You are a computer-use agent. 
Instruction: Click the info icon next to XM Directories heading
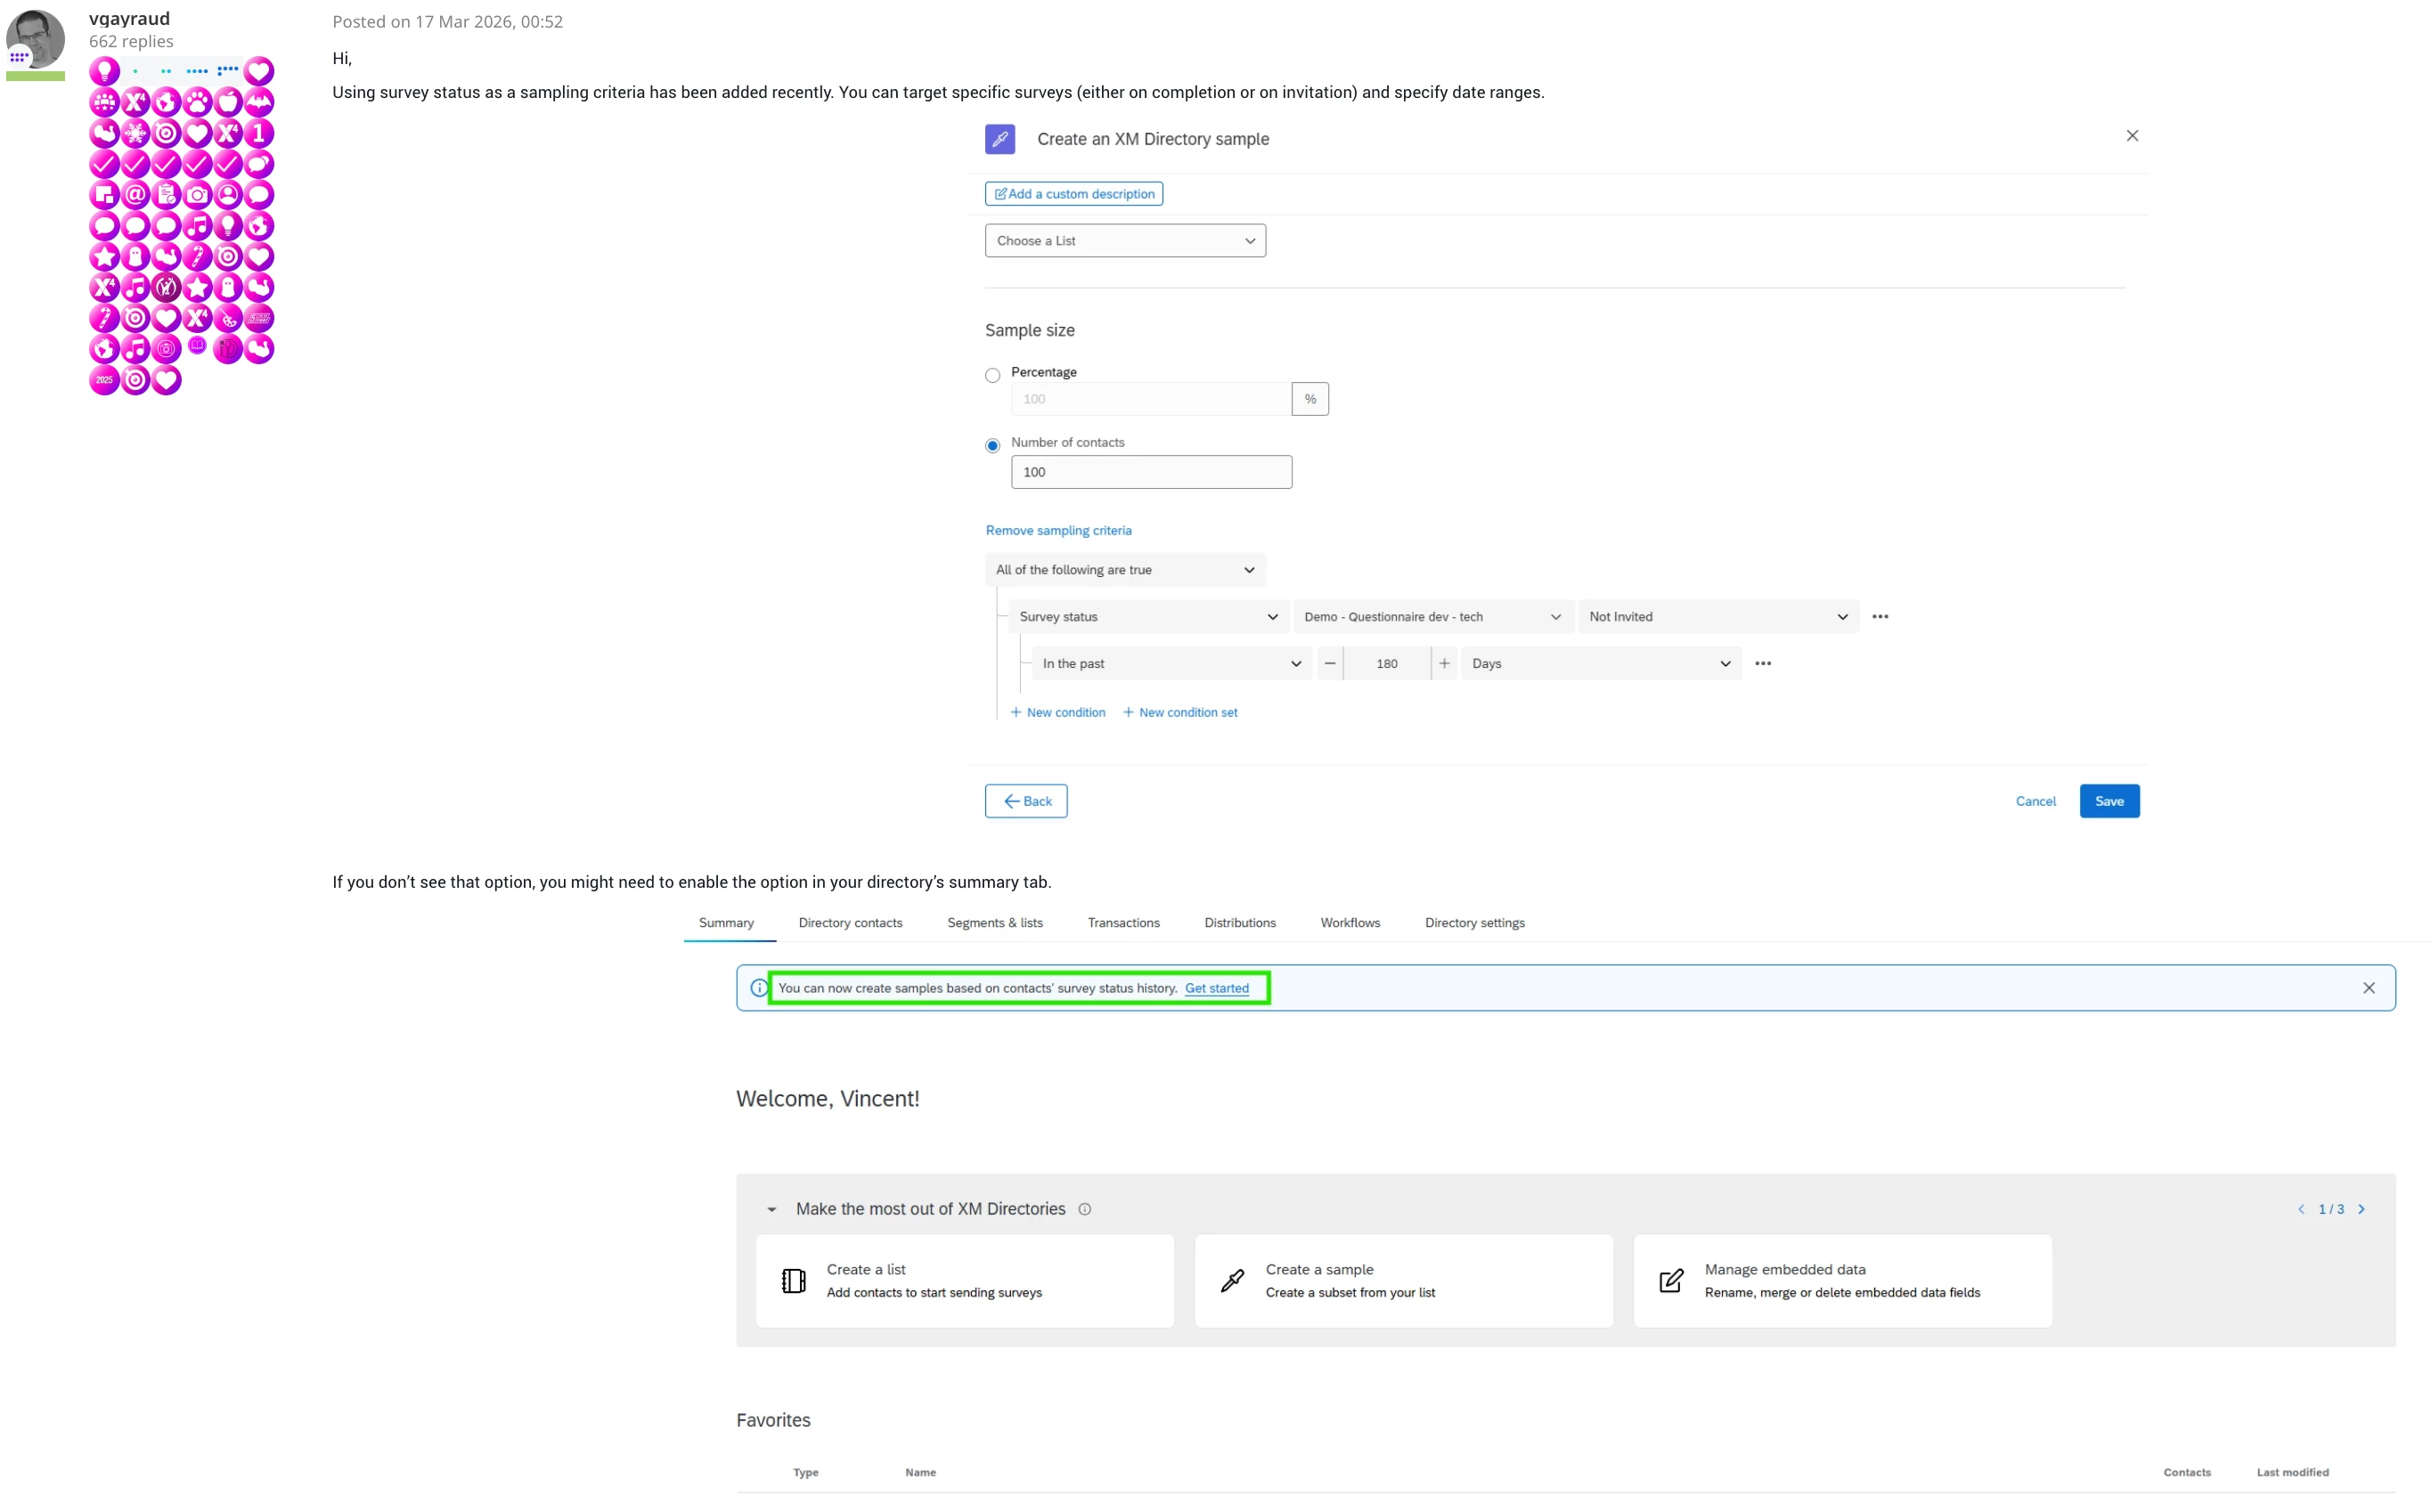point(1084,1209)
